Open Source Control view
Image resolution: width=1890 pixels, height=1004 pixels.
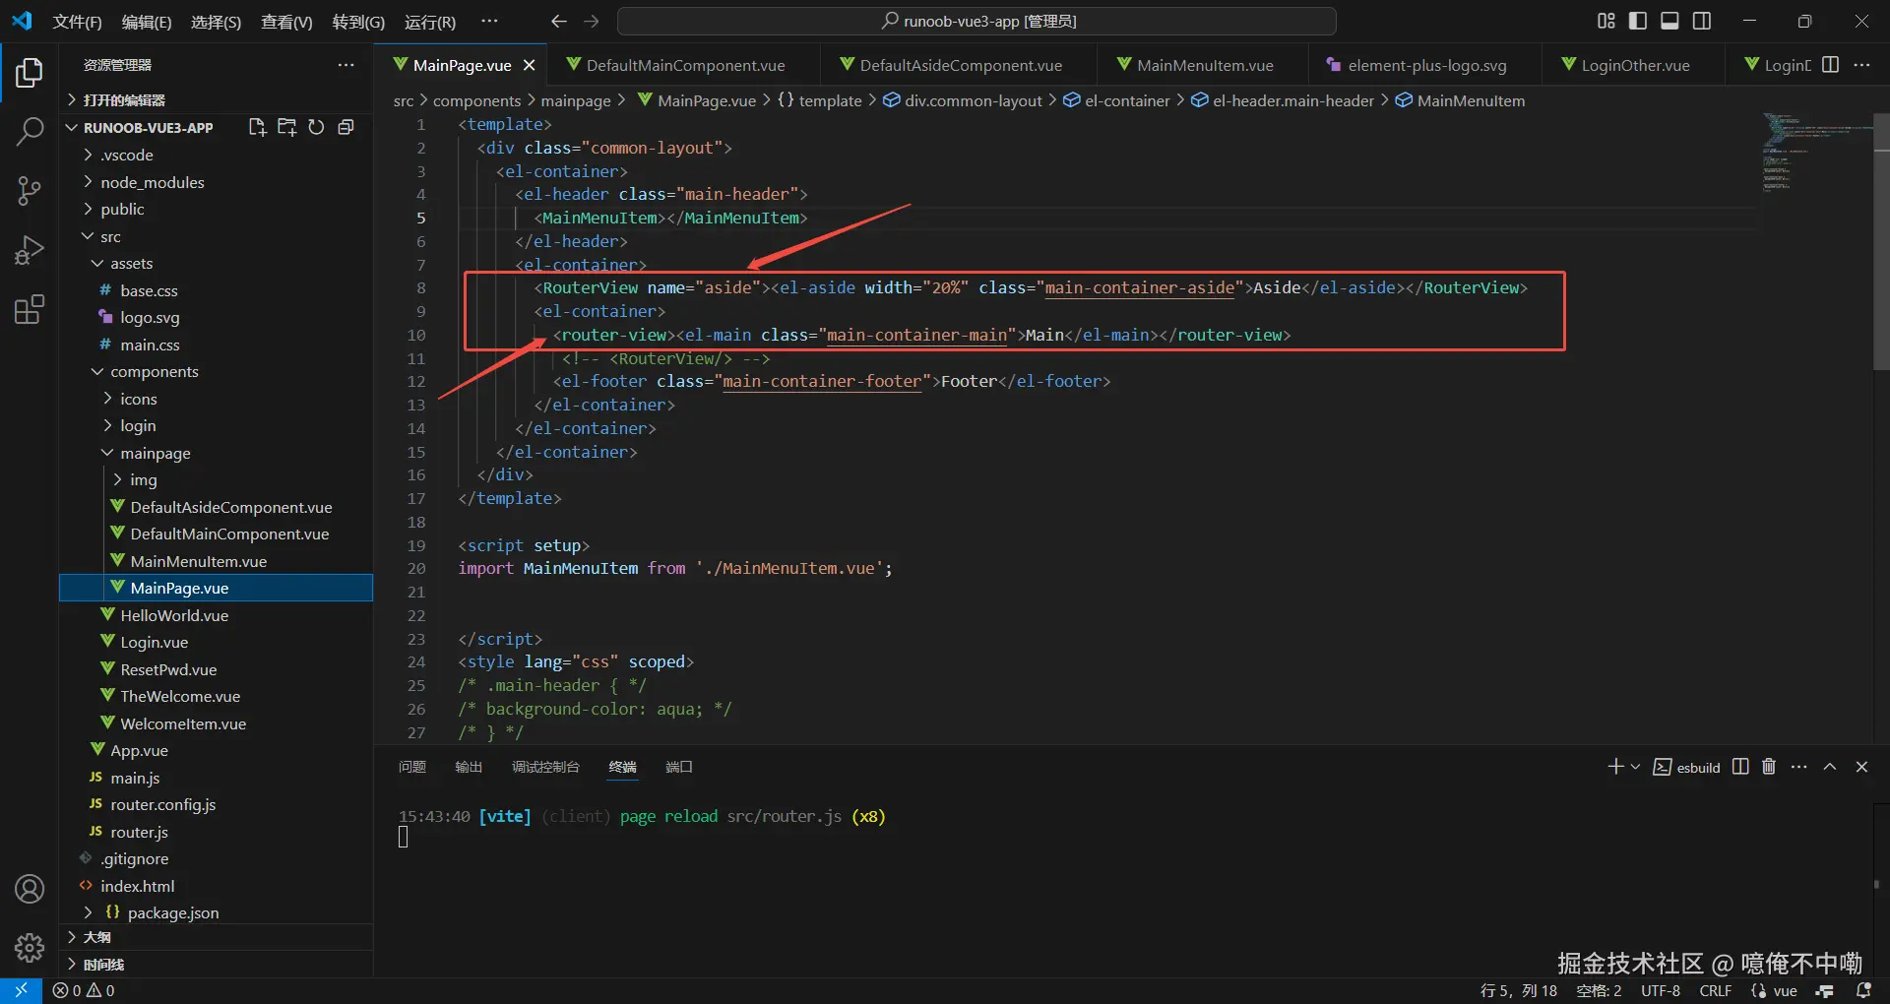[x=30, y=191]
